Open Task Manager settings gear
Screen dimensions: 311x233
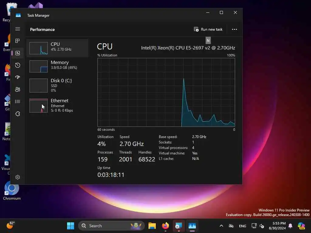pyautogui.click(x=18, y=177)
